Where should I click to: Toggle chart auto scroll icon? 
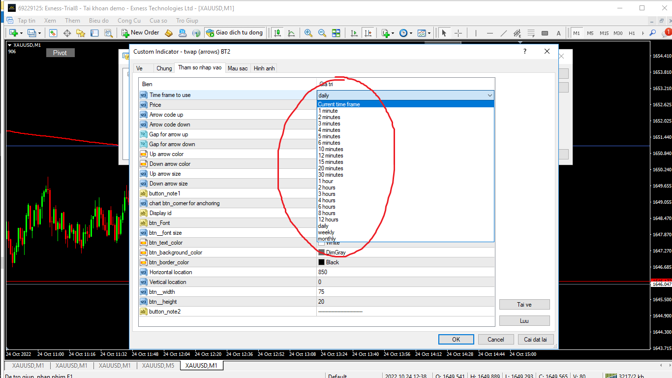[354, 33]
